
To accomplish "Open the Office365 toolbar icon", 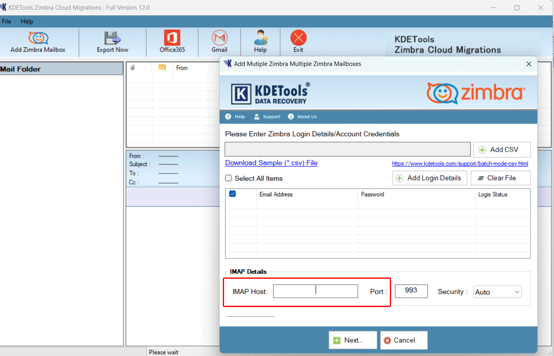I will (x=172, y=42).
